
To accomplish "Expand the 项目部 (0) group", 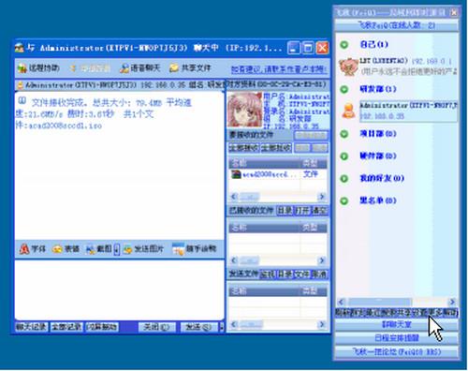I will click(344, 134).
